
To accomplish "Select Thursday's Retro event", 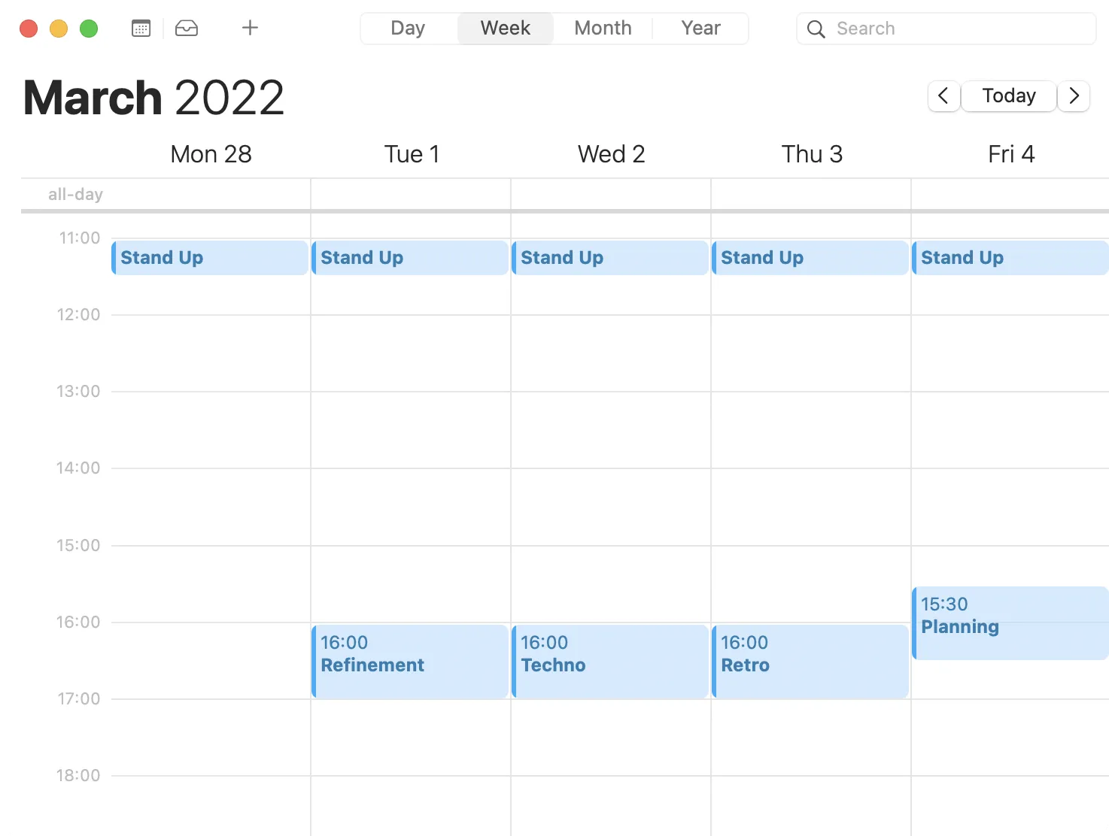I will pyautogui.click(x=810, y=661).
